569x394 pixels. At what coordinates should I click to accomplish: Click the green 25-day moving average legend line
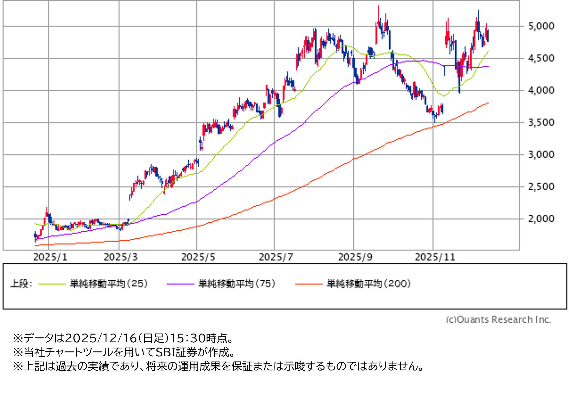coord(52,284)
